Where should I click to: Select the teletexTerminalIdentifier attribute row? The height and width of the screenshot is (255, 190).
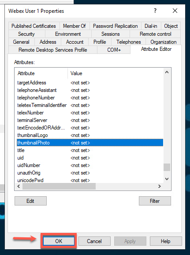(90, 105)
